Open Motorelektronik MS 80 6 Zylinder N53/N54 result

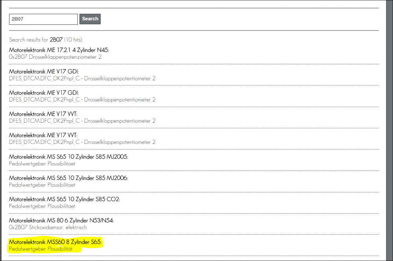coord(61,221)
